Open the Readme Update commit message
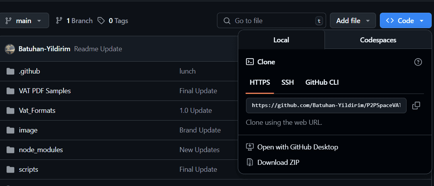This screenshot has height=186, width=434. pyautogui.click(x=98, y=49)
